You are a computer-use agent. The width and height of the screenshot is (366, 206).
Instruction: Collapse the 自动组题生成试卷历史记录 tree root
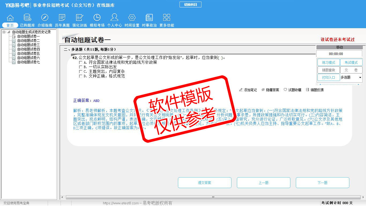coord(4,32)
